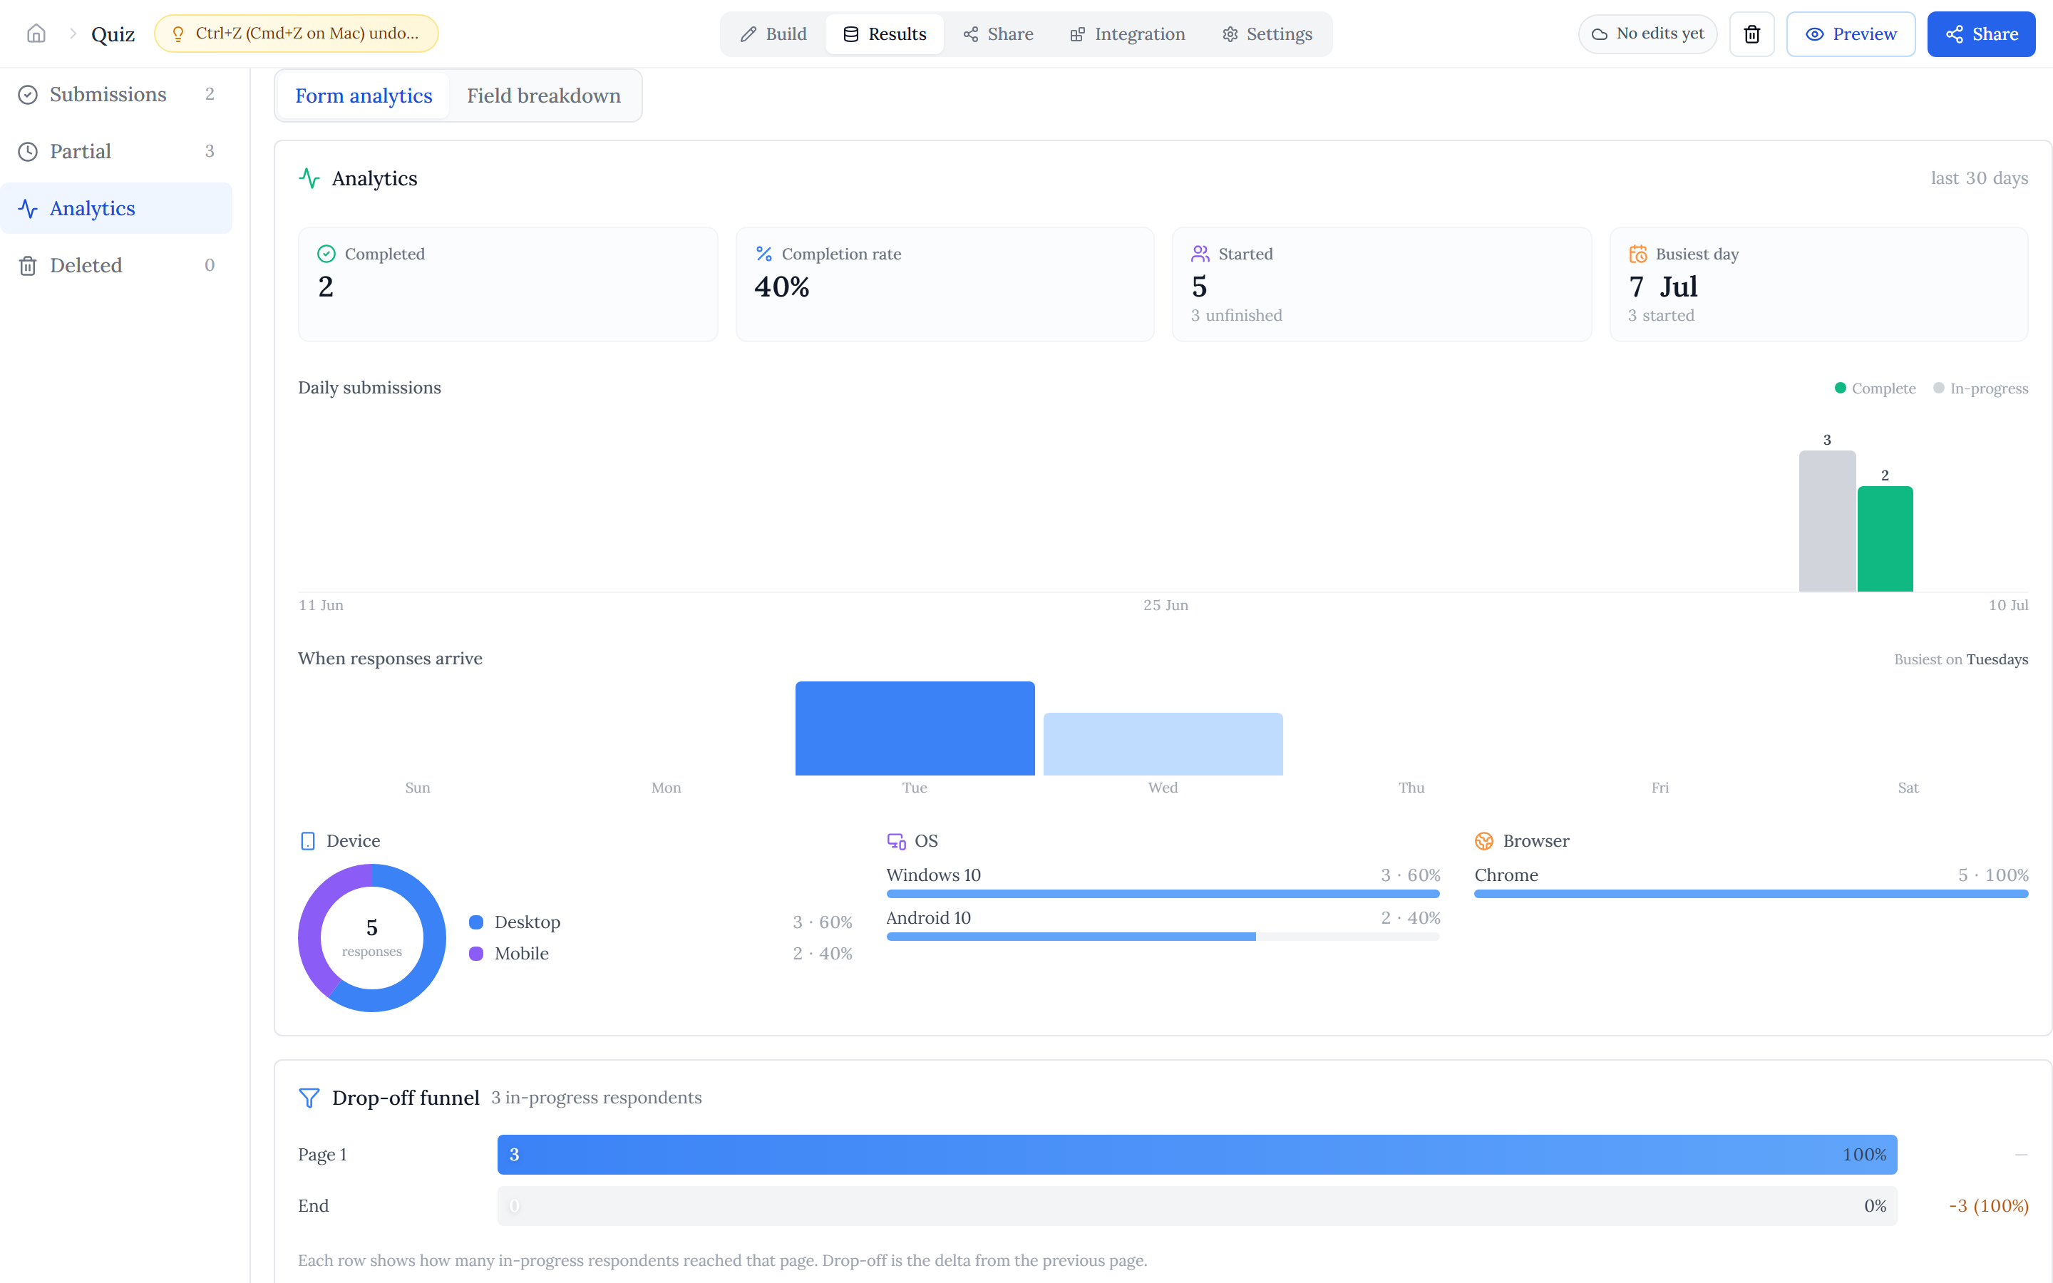Open the Build tab
The image size is (2053, 1283).
[x=773, y=34]
